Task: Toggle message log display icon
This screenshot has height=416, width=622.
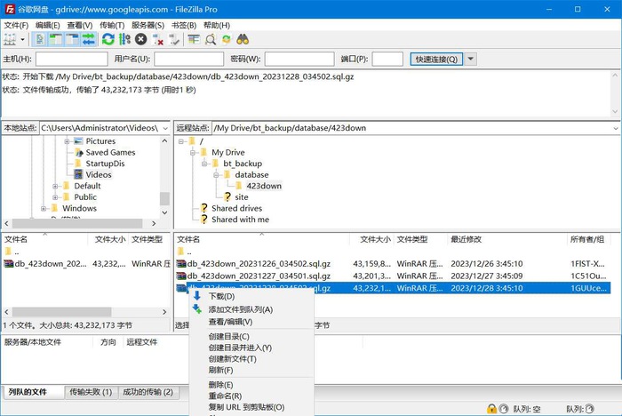Action: [40, 39]
